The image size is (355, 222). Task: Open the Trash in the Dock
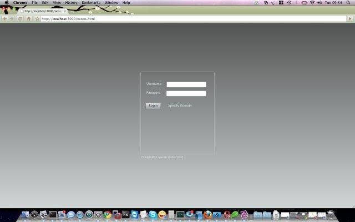(x=331, y=214)
